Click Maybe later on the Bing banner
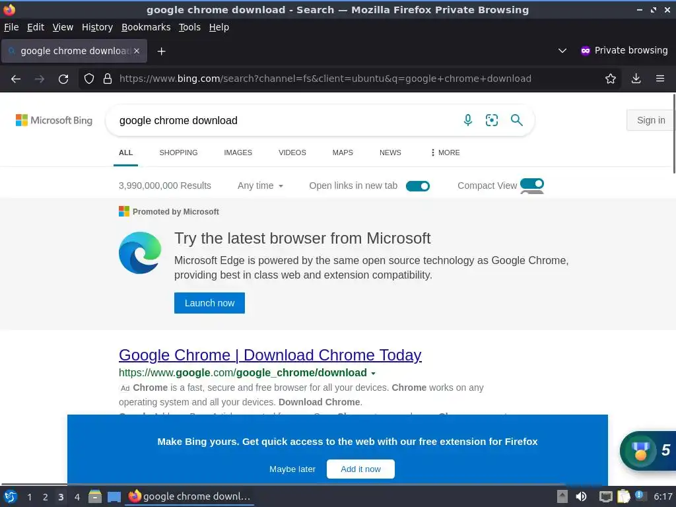The height and width of the screenshot is (507, 676). pos(292,469)
